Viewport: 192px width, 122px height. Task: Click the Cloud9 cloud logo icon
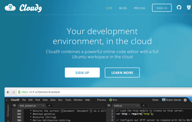[x=10, y=7]
